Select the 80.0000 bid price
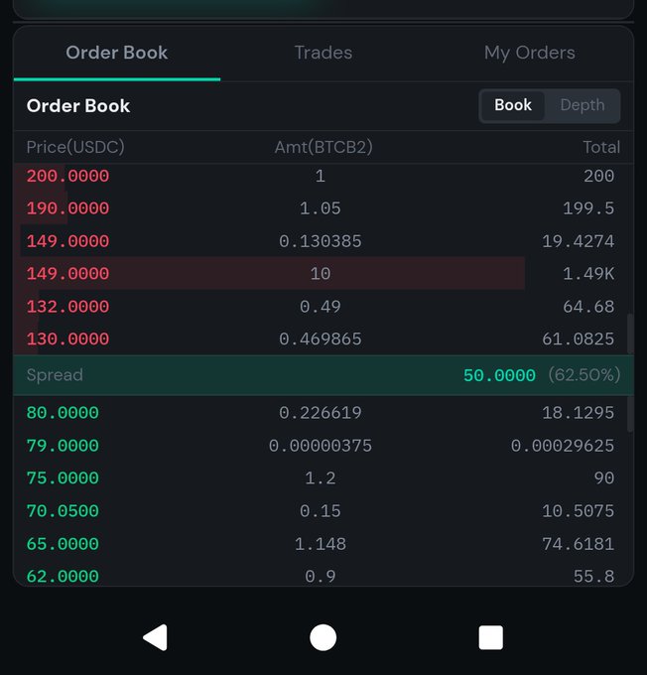647x675 pixels. tap(63, 413)
